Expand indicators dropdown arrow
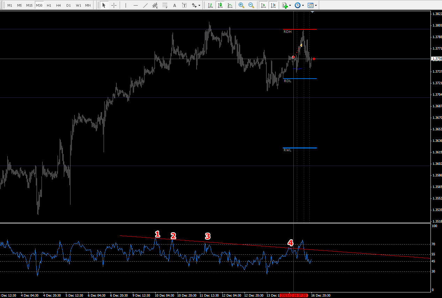The width and height of the screenshot is (442, 298). [290, 6]
